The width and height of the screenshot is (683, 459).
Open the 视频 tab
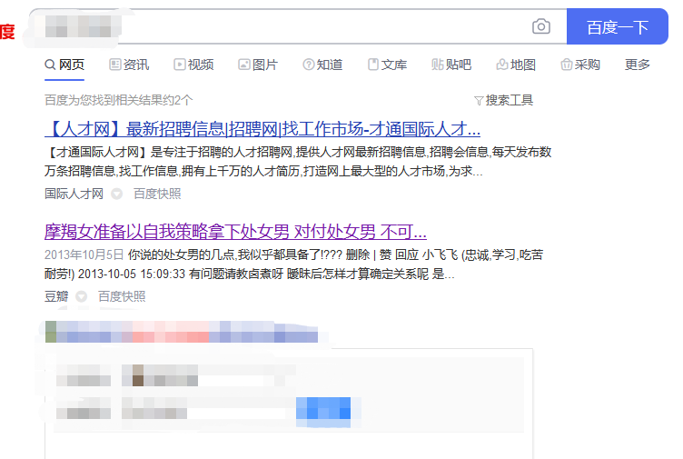point(193,65)
